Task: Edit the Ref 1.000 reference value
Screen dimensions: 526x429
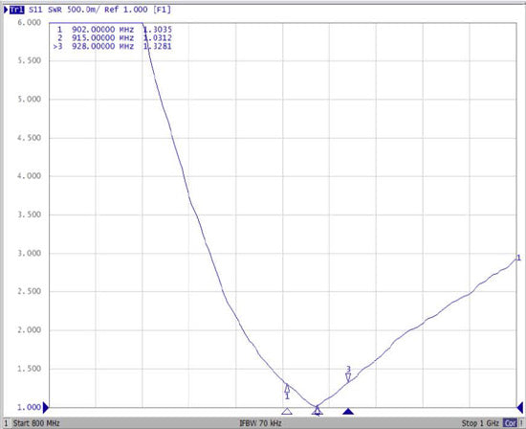Action: (x=126, y=10)
